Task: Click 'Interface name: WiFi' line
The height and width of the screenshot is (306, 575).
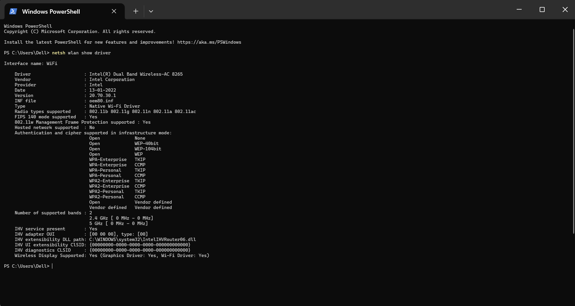Action: (31, 64)
